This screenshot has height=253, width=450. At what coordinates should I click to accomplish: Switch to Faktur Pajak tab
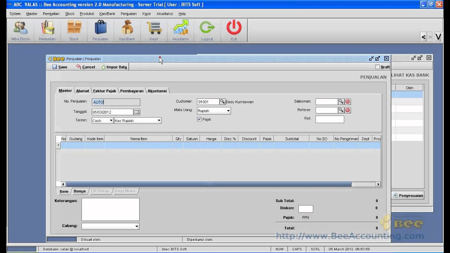[104, 91]
